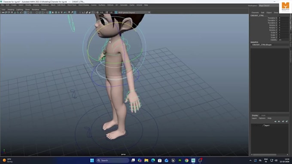This screenshot has height=164, width=292.
Task: Click the CHEAST_CTRL object name
Action: [x=259, y=15]
